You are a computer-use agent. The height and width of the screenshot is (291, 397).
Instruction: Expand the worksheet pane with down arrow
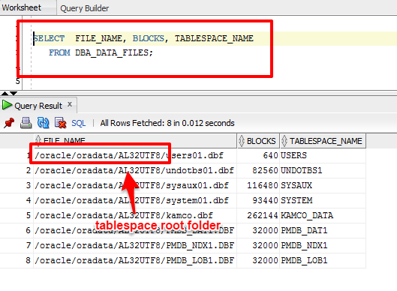pos(14,93)
